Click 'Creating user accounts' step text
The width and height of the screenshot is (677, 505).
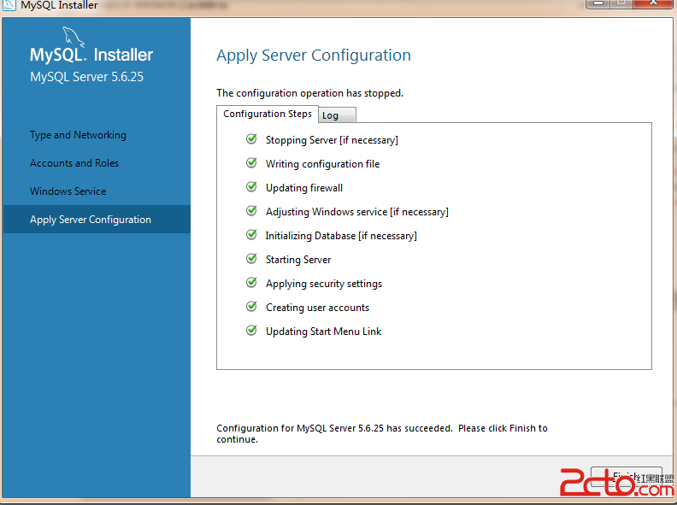(x=317, y=308)
